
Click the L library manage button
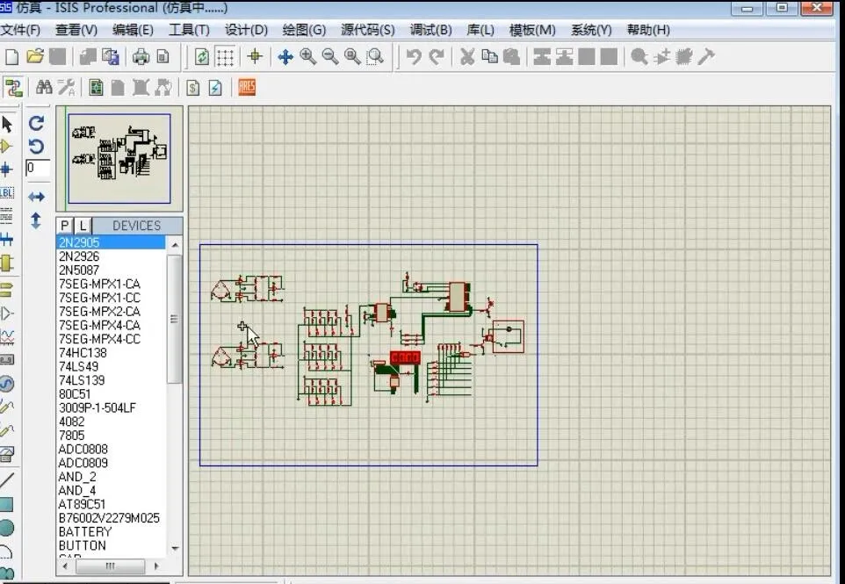(x=83, y=226)
